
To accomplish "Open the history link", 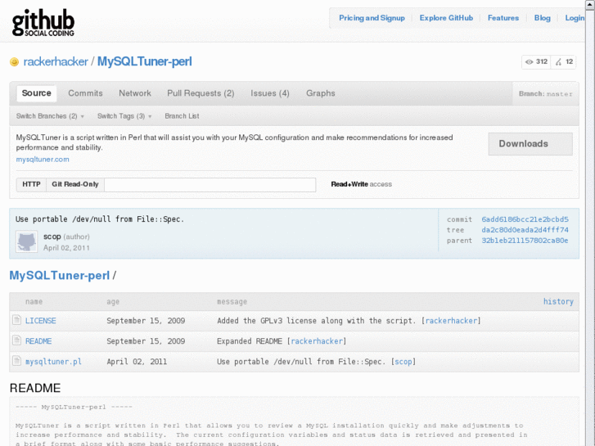I will coord(558,301).
